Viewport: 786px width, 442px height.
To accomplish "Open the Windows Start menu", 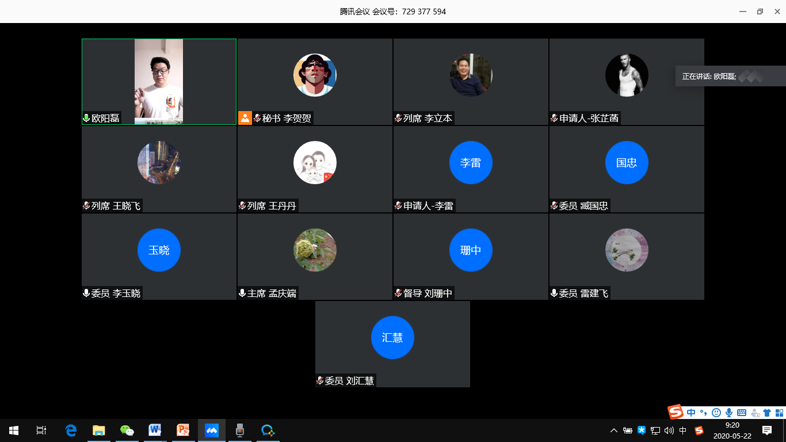I will (x=14, y=430).
